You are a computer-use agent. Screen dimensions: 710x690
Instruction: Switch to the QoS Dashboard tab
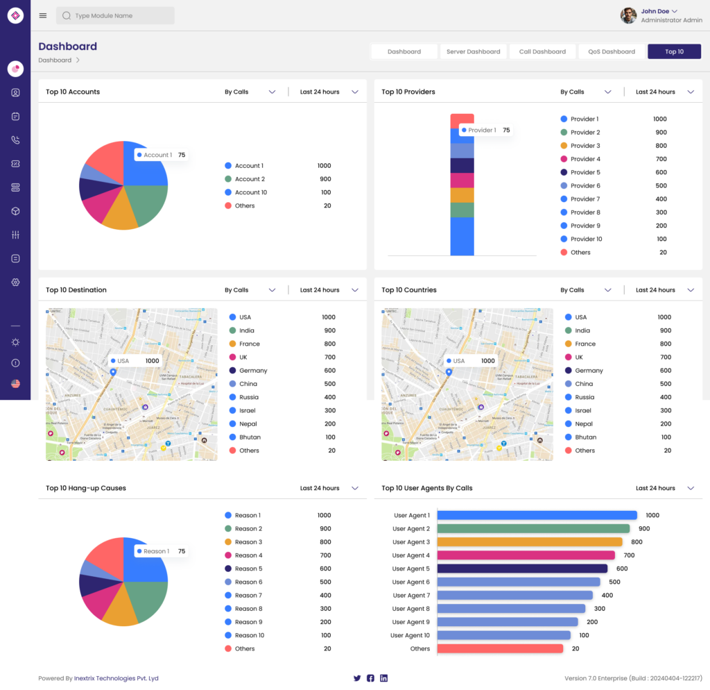point(612,51)
